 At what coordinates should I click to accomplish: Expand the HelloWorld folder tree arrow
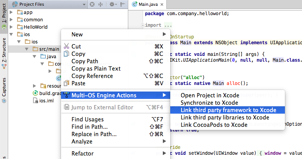[x=11, y=27]
